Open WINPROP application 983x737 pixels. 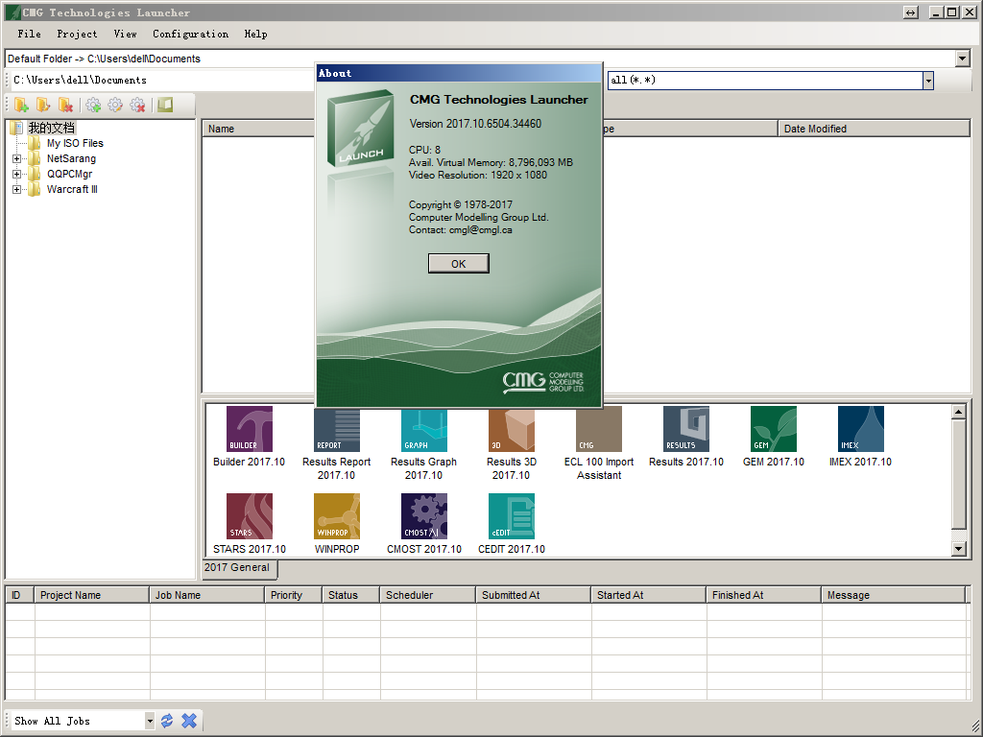337,524
